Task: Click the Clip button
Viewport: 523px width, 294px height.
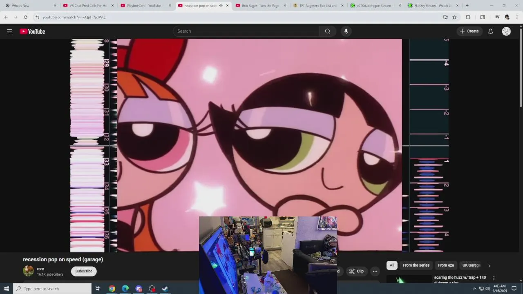Action: pos(356,271)
